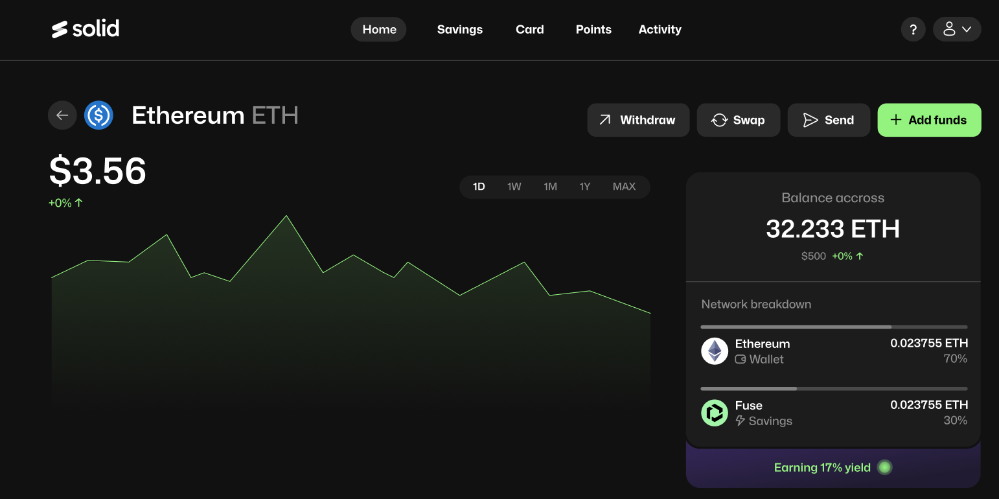Select the 1M chart range
The width and height of the screenshot is (999, 499).
(x=550, y=187)
